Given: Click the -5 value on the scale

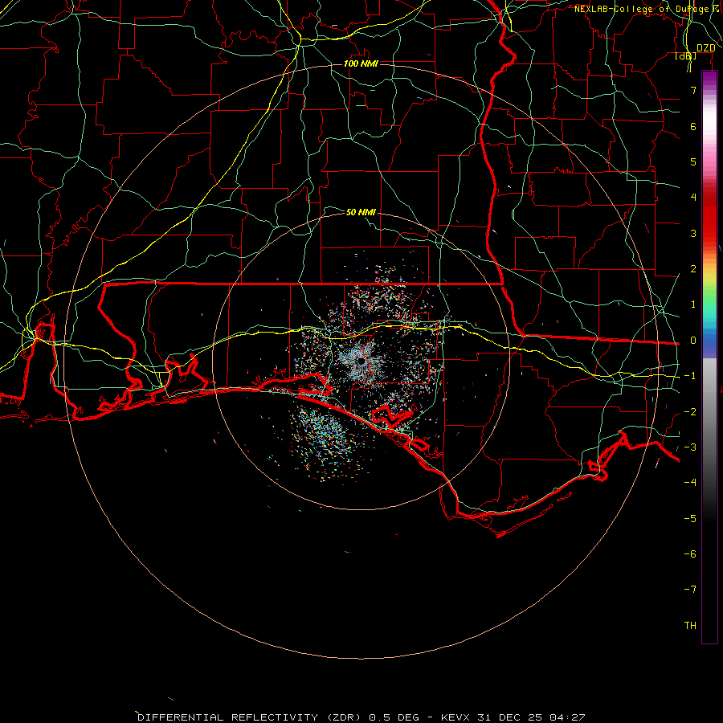Looking at the screenshot, I should point(690,518).
